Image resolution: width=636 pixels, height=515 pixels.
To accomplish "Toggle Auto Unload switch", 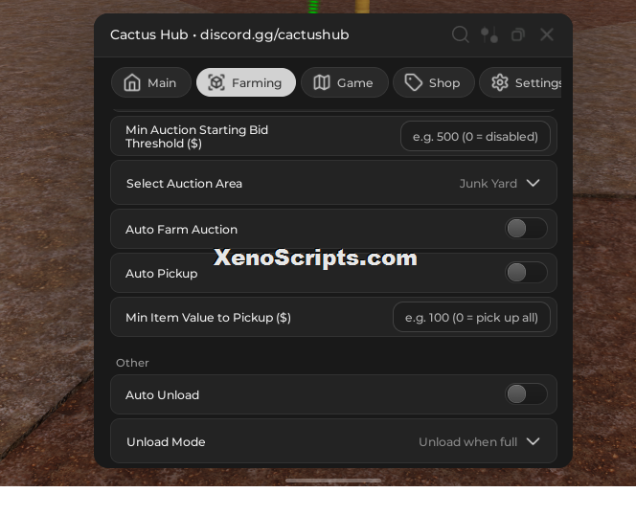I will point(526,394).
